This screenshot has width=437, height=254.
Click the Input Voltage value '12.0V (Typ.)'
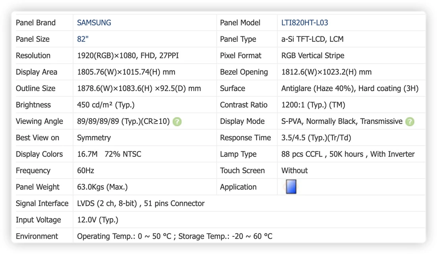(98, 220)
